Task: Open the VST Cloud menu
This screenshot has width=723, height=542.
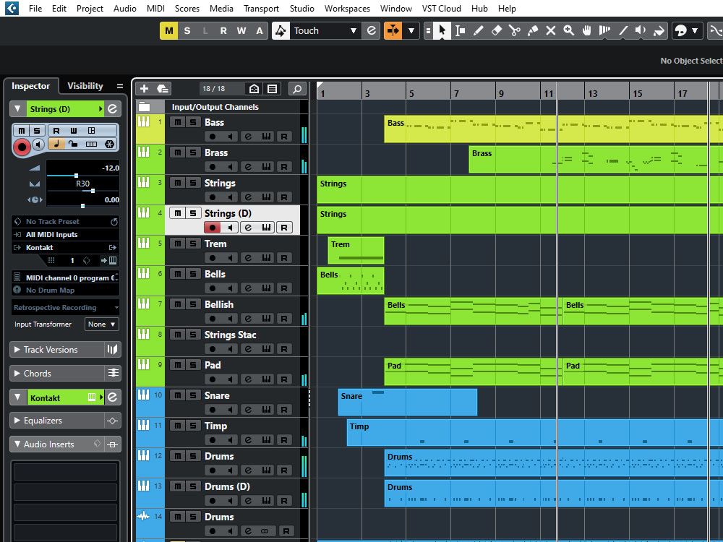Action: pos(441,8)
